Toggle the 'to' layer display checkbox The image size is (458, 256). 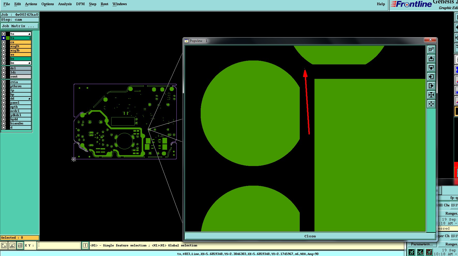pos(4,34)
